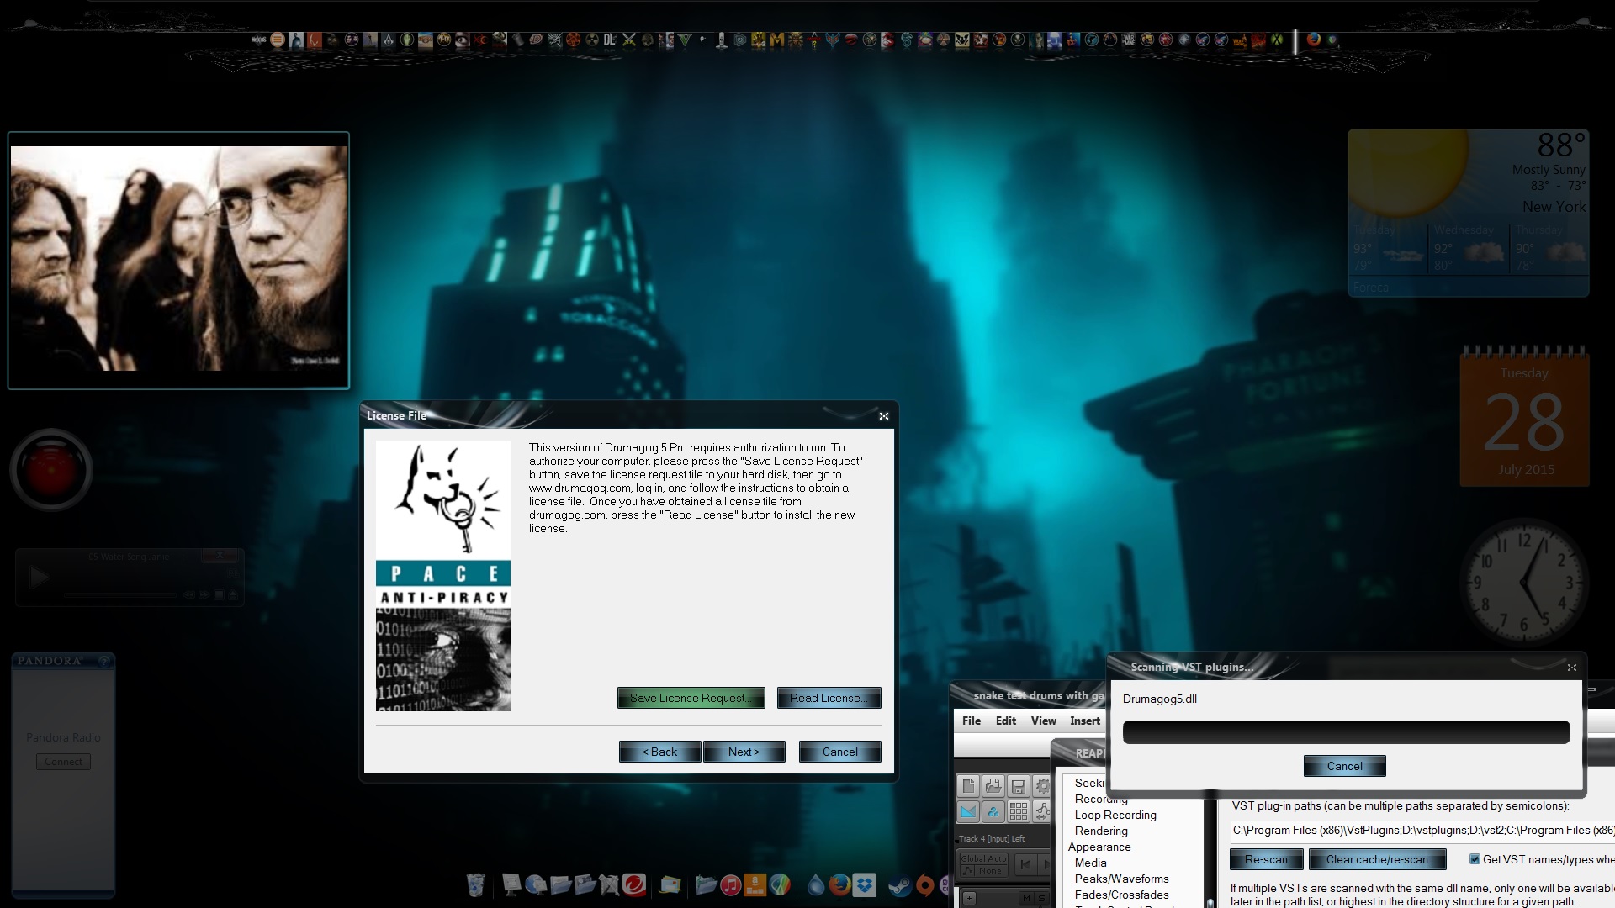Image resolution: width=1615 pixels, height=908 pixels.
Task: Open Steam from the dock
Action: [900, 885]
